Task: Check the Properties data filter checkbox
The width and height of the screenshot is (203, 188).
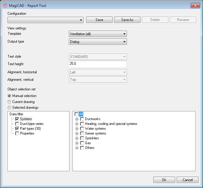Action: coord(17,133)
